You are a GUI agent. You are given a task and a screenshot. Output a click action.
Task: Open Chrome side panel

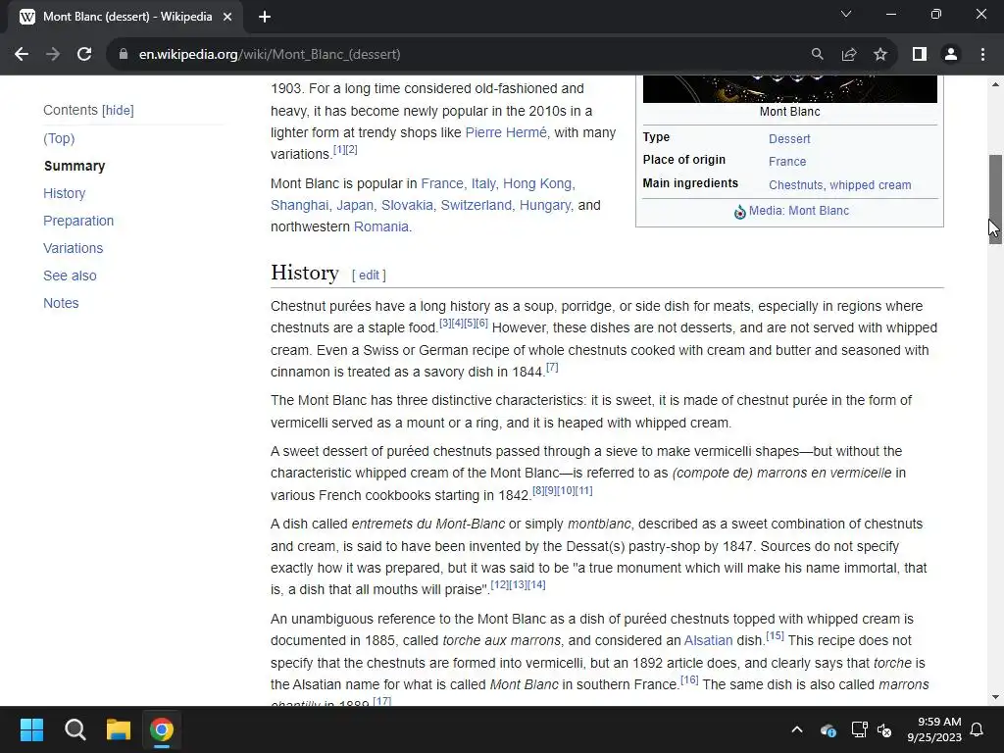pyautogui.click(x=920, y=55)
